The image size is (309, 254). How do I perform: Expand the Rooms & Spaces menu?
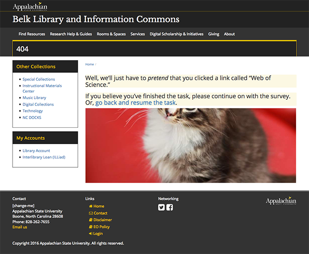[111, 34]
